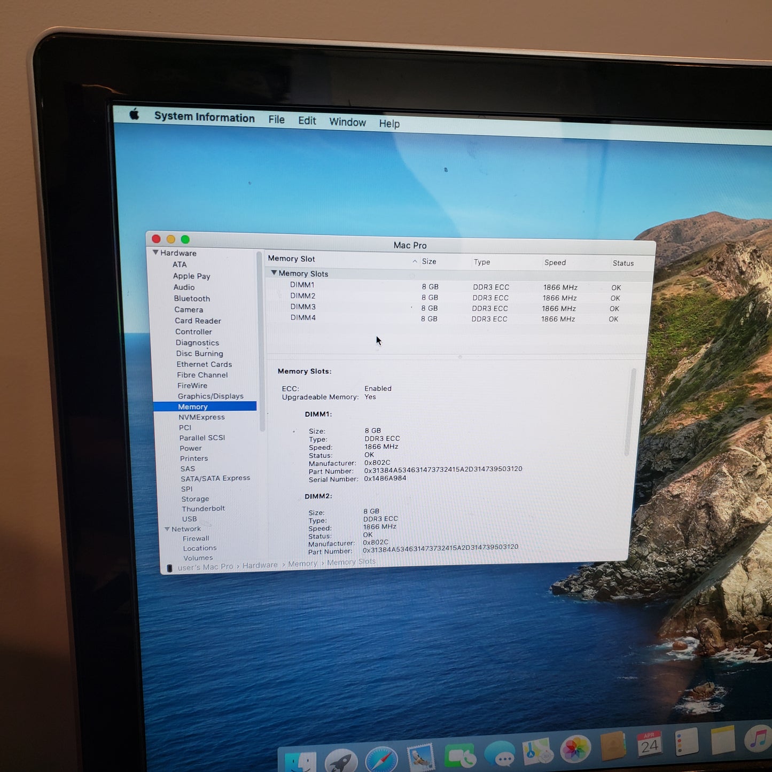
Task: Select Disc Burning in the sidebar
Action: [x=200, y=354]
